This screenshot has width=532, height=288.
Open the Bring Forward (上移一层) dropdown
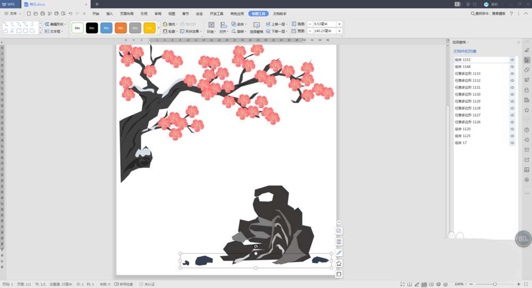click(x=277, y=24)
